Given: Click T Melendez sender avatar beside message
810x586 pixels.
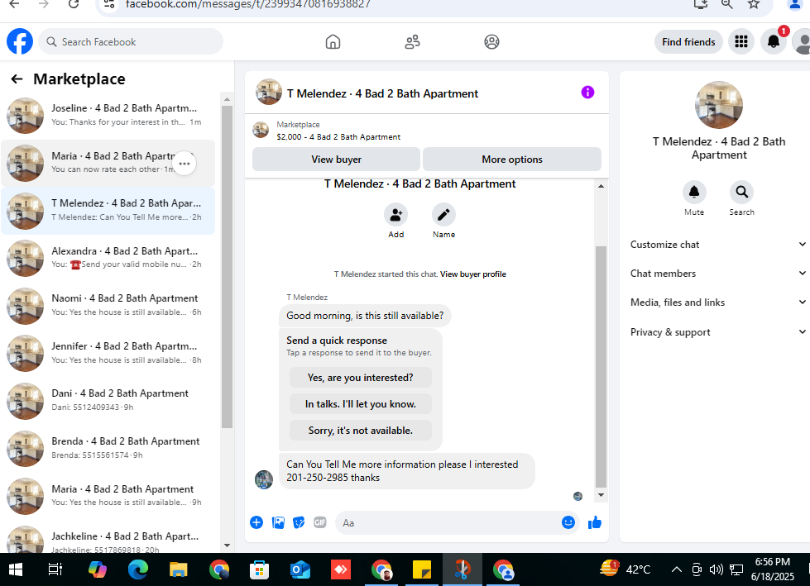Looking at the screenshot, I should [x=264, y=479].
